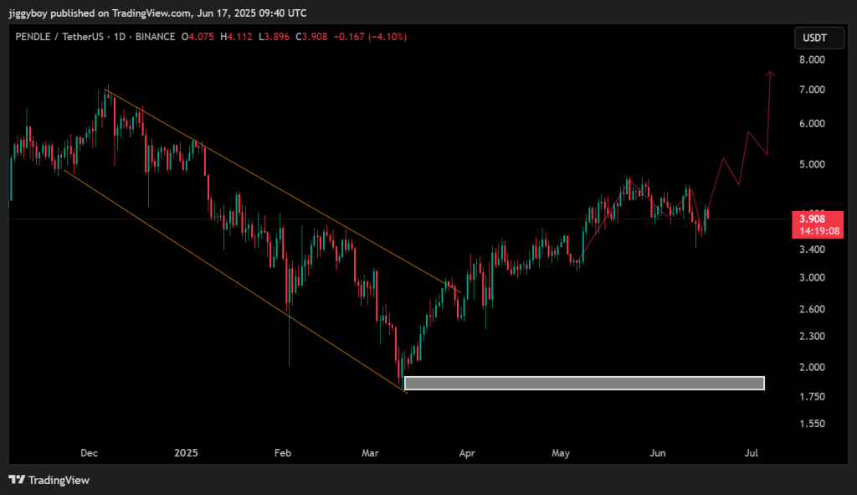Click the current price label 3.908
Viewport: 857px width, 495px height.
pos(812,219)
